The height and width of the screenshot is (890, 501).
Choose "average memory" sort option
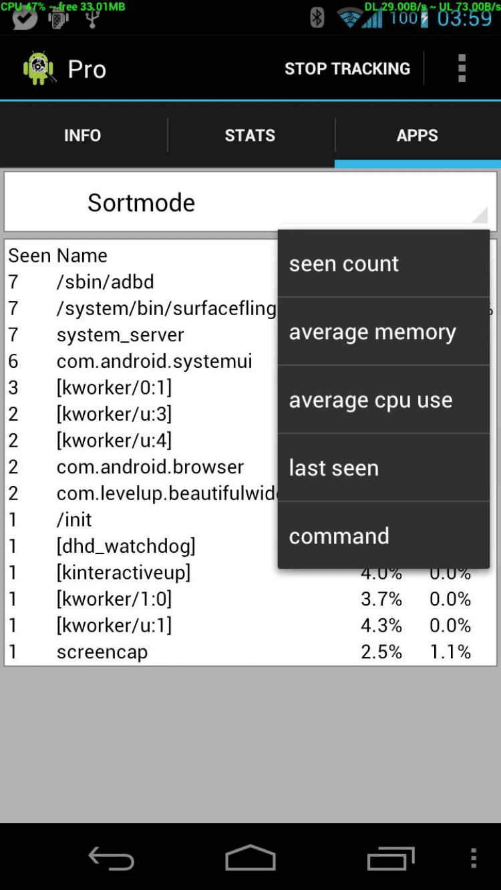[383, 332]
